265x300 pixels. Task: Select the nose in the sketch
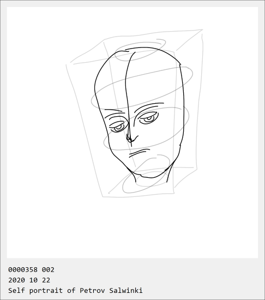(x=132, y=139)
